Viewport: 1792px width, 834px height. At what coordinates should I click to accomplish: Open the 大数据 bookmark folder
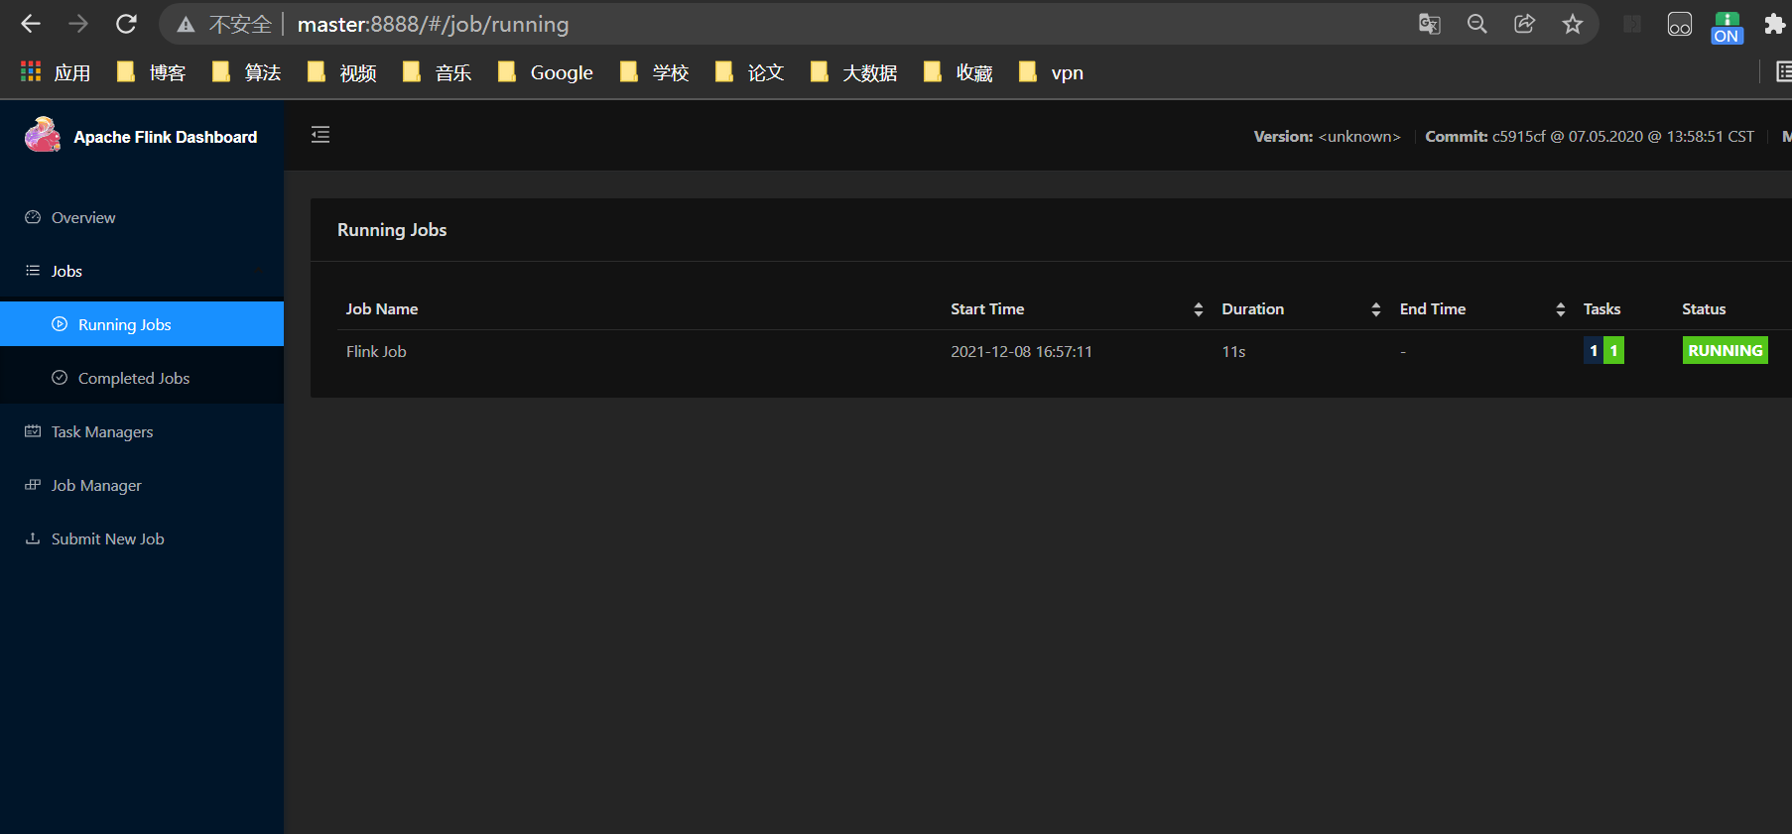(x=854, y=72)
